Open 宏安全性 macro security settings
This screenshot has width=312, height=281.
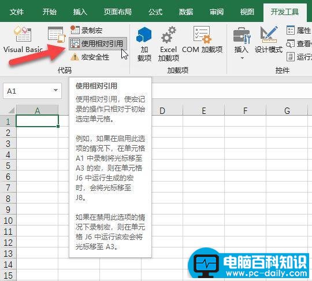point(90,57)
